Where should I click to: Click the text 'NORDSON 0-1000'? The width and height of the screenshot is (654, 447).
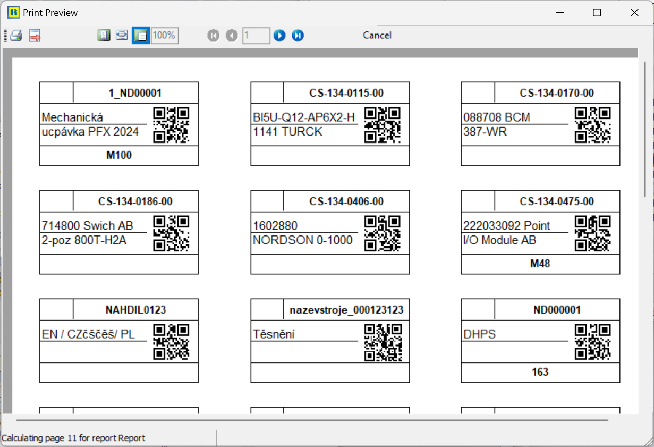(303, 240)
